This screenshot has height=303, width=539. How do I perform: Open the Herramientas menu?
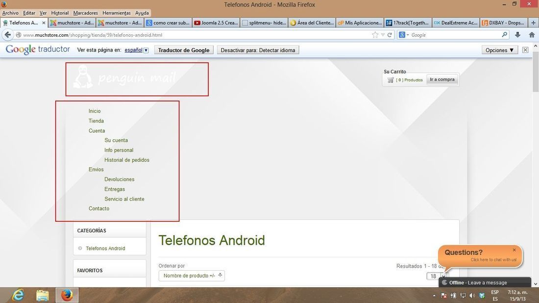click(117, 13)
